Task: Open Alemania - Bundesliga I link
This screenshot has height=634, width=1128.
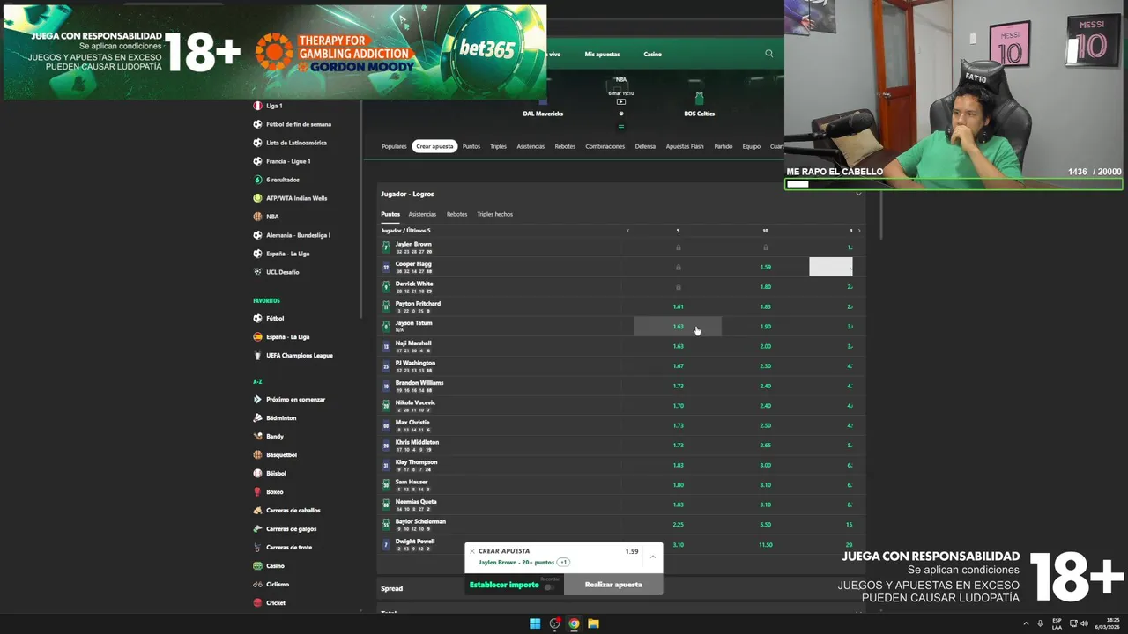Action: (298, 235)
